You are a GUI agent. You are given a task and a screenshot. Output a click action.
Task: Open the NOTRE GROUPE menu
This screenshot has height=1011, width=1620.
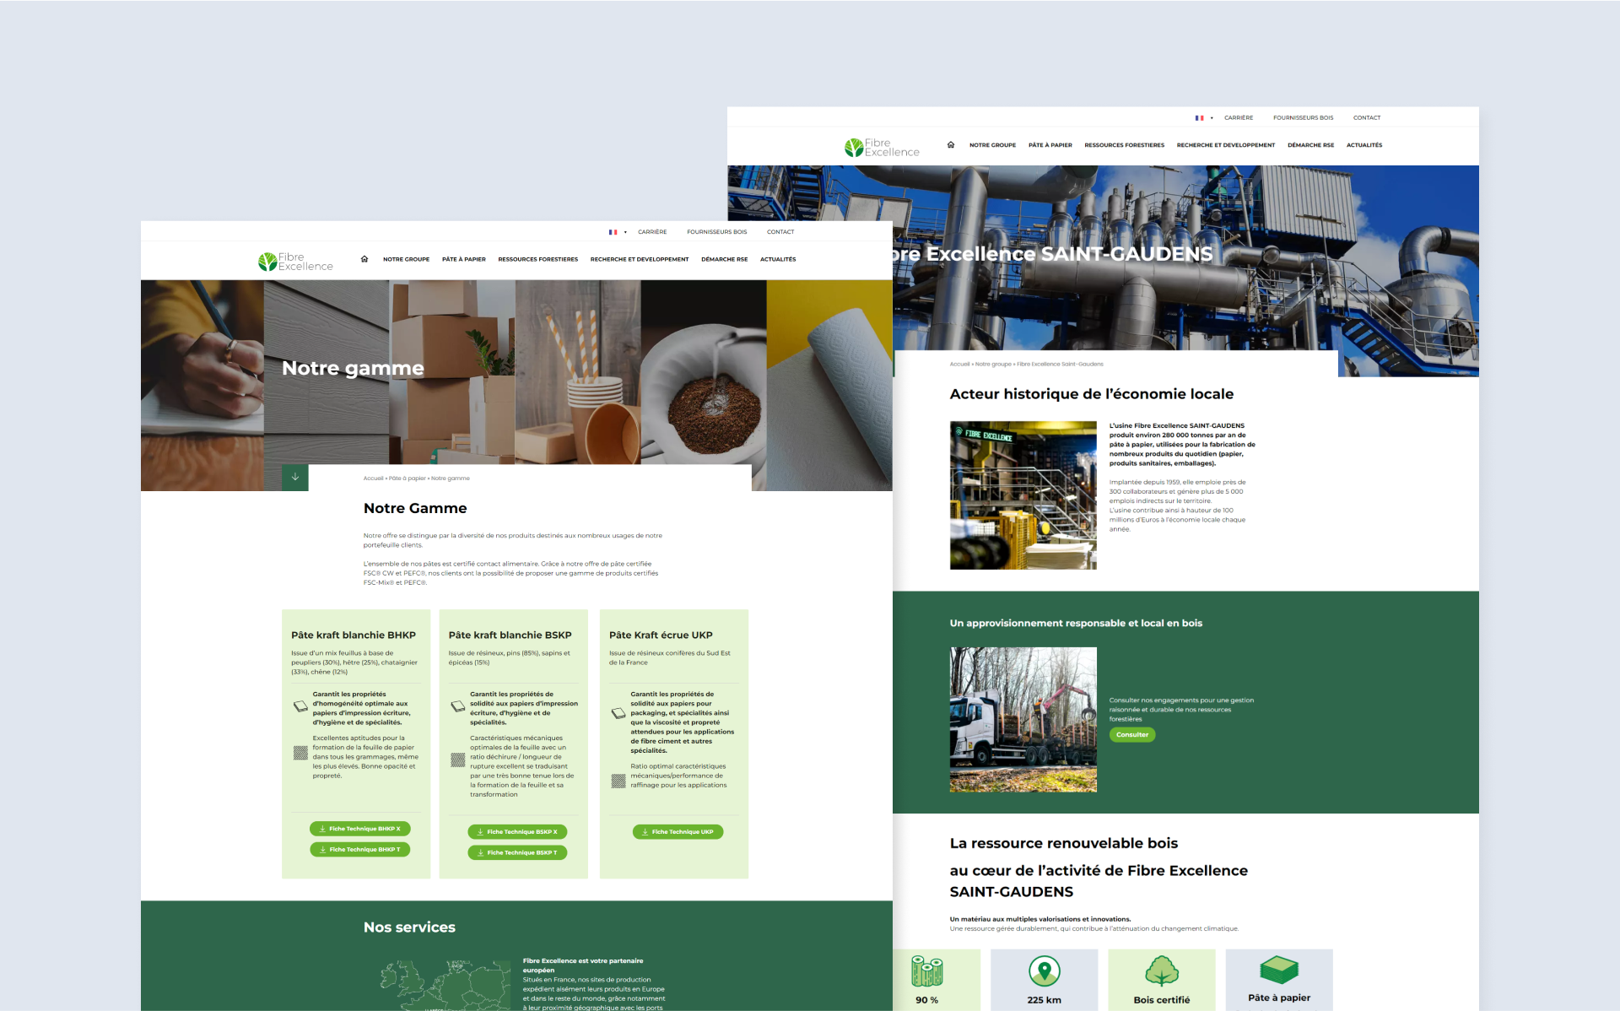(406, 259)
